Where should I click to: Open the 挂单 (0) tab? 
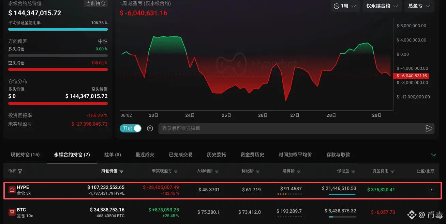pyautogui.click(x=113, y=155)
